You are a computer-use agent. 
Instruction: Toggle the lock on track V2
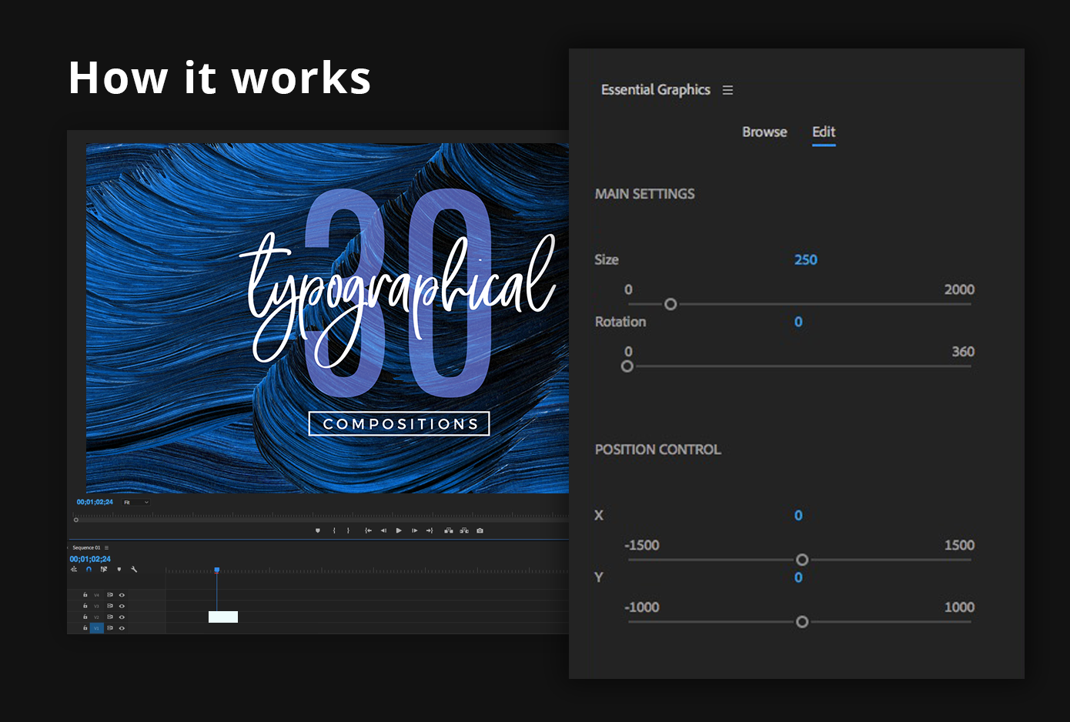(85, 617)
